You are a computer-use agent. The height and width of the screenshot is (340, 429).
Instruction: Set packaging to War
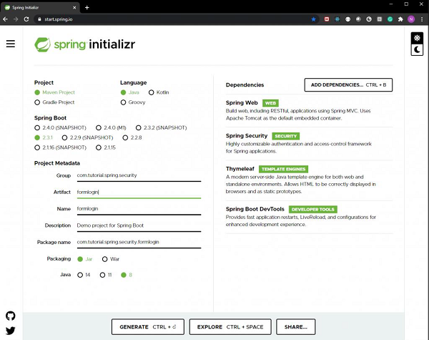point(111,259)
